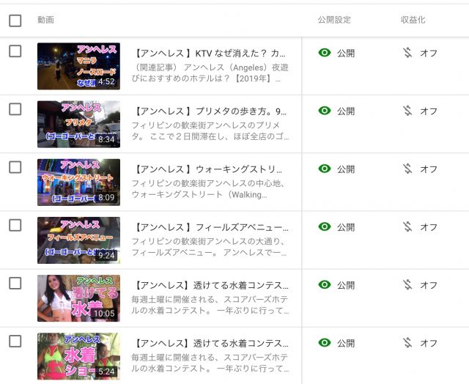Open thumbnail of 8:09 ウォーキングストリート video
This screenshot has width=469, height=384.
(x=78, y=182)
